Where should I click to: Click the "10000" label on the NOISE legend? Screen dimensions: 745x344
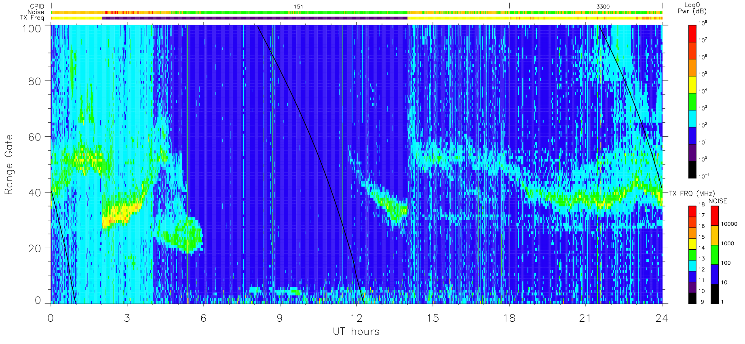[x=729, y=224]
